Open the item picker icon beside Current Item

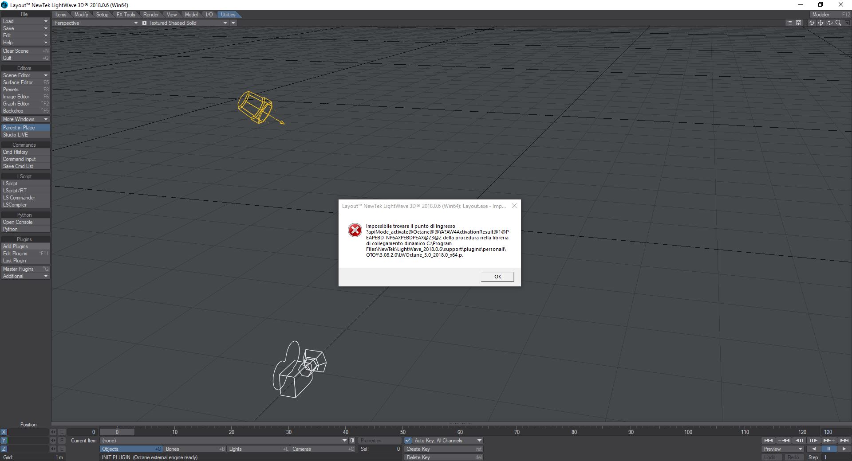[x=352, y=441]
